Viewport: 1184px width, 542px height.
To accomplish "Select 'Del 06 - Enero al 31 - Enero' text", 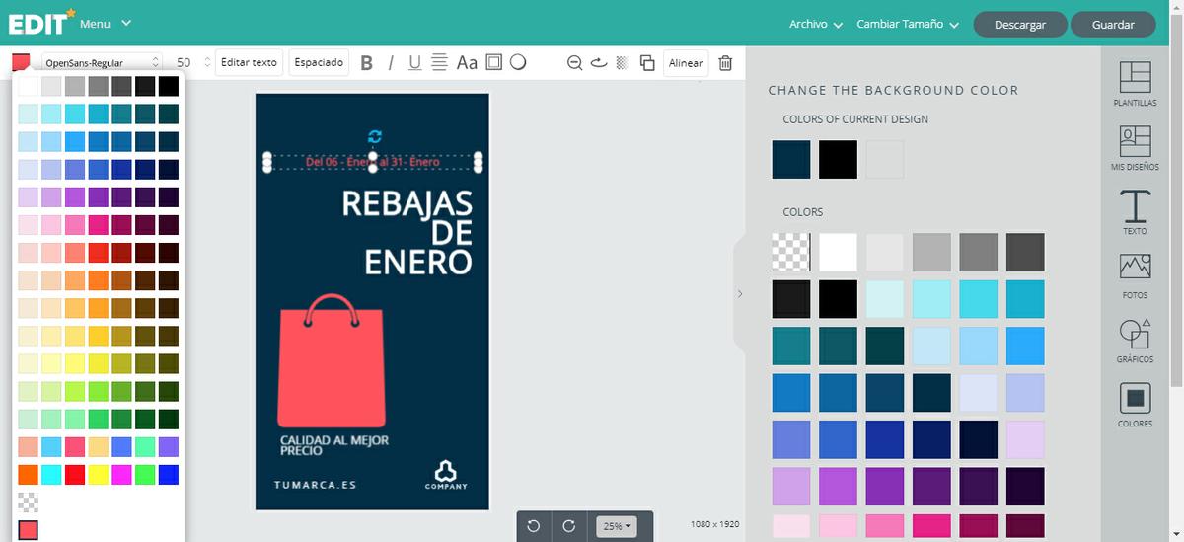I will pyautogui.click(x=373, y=161).
